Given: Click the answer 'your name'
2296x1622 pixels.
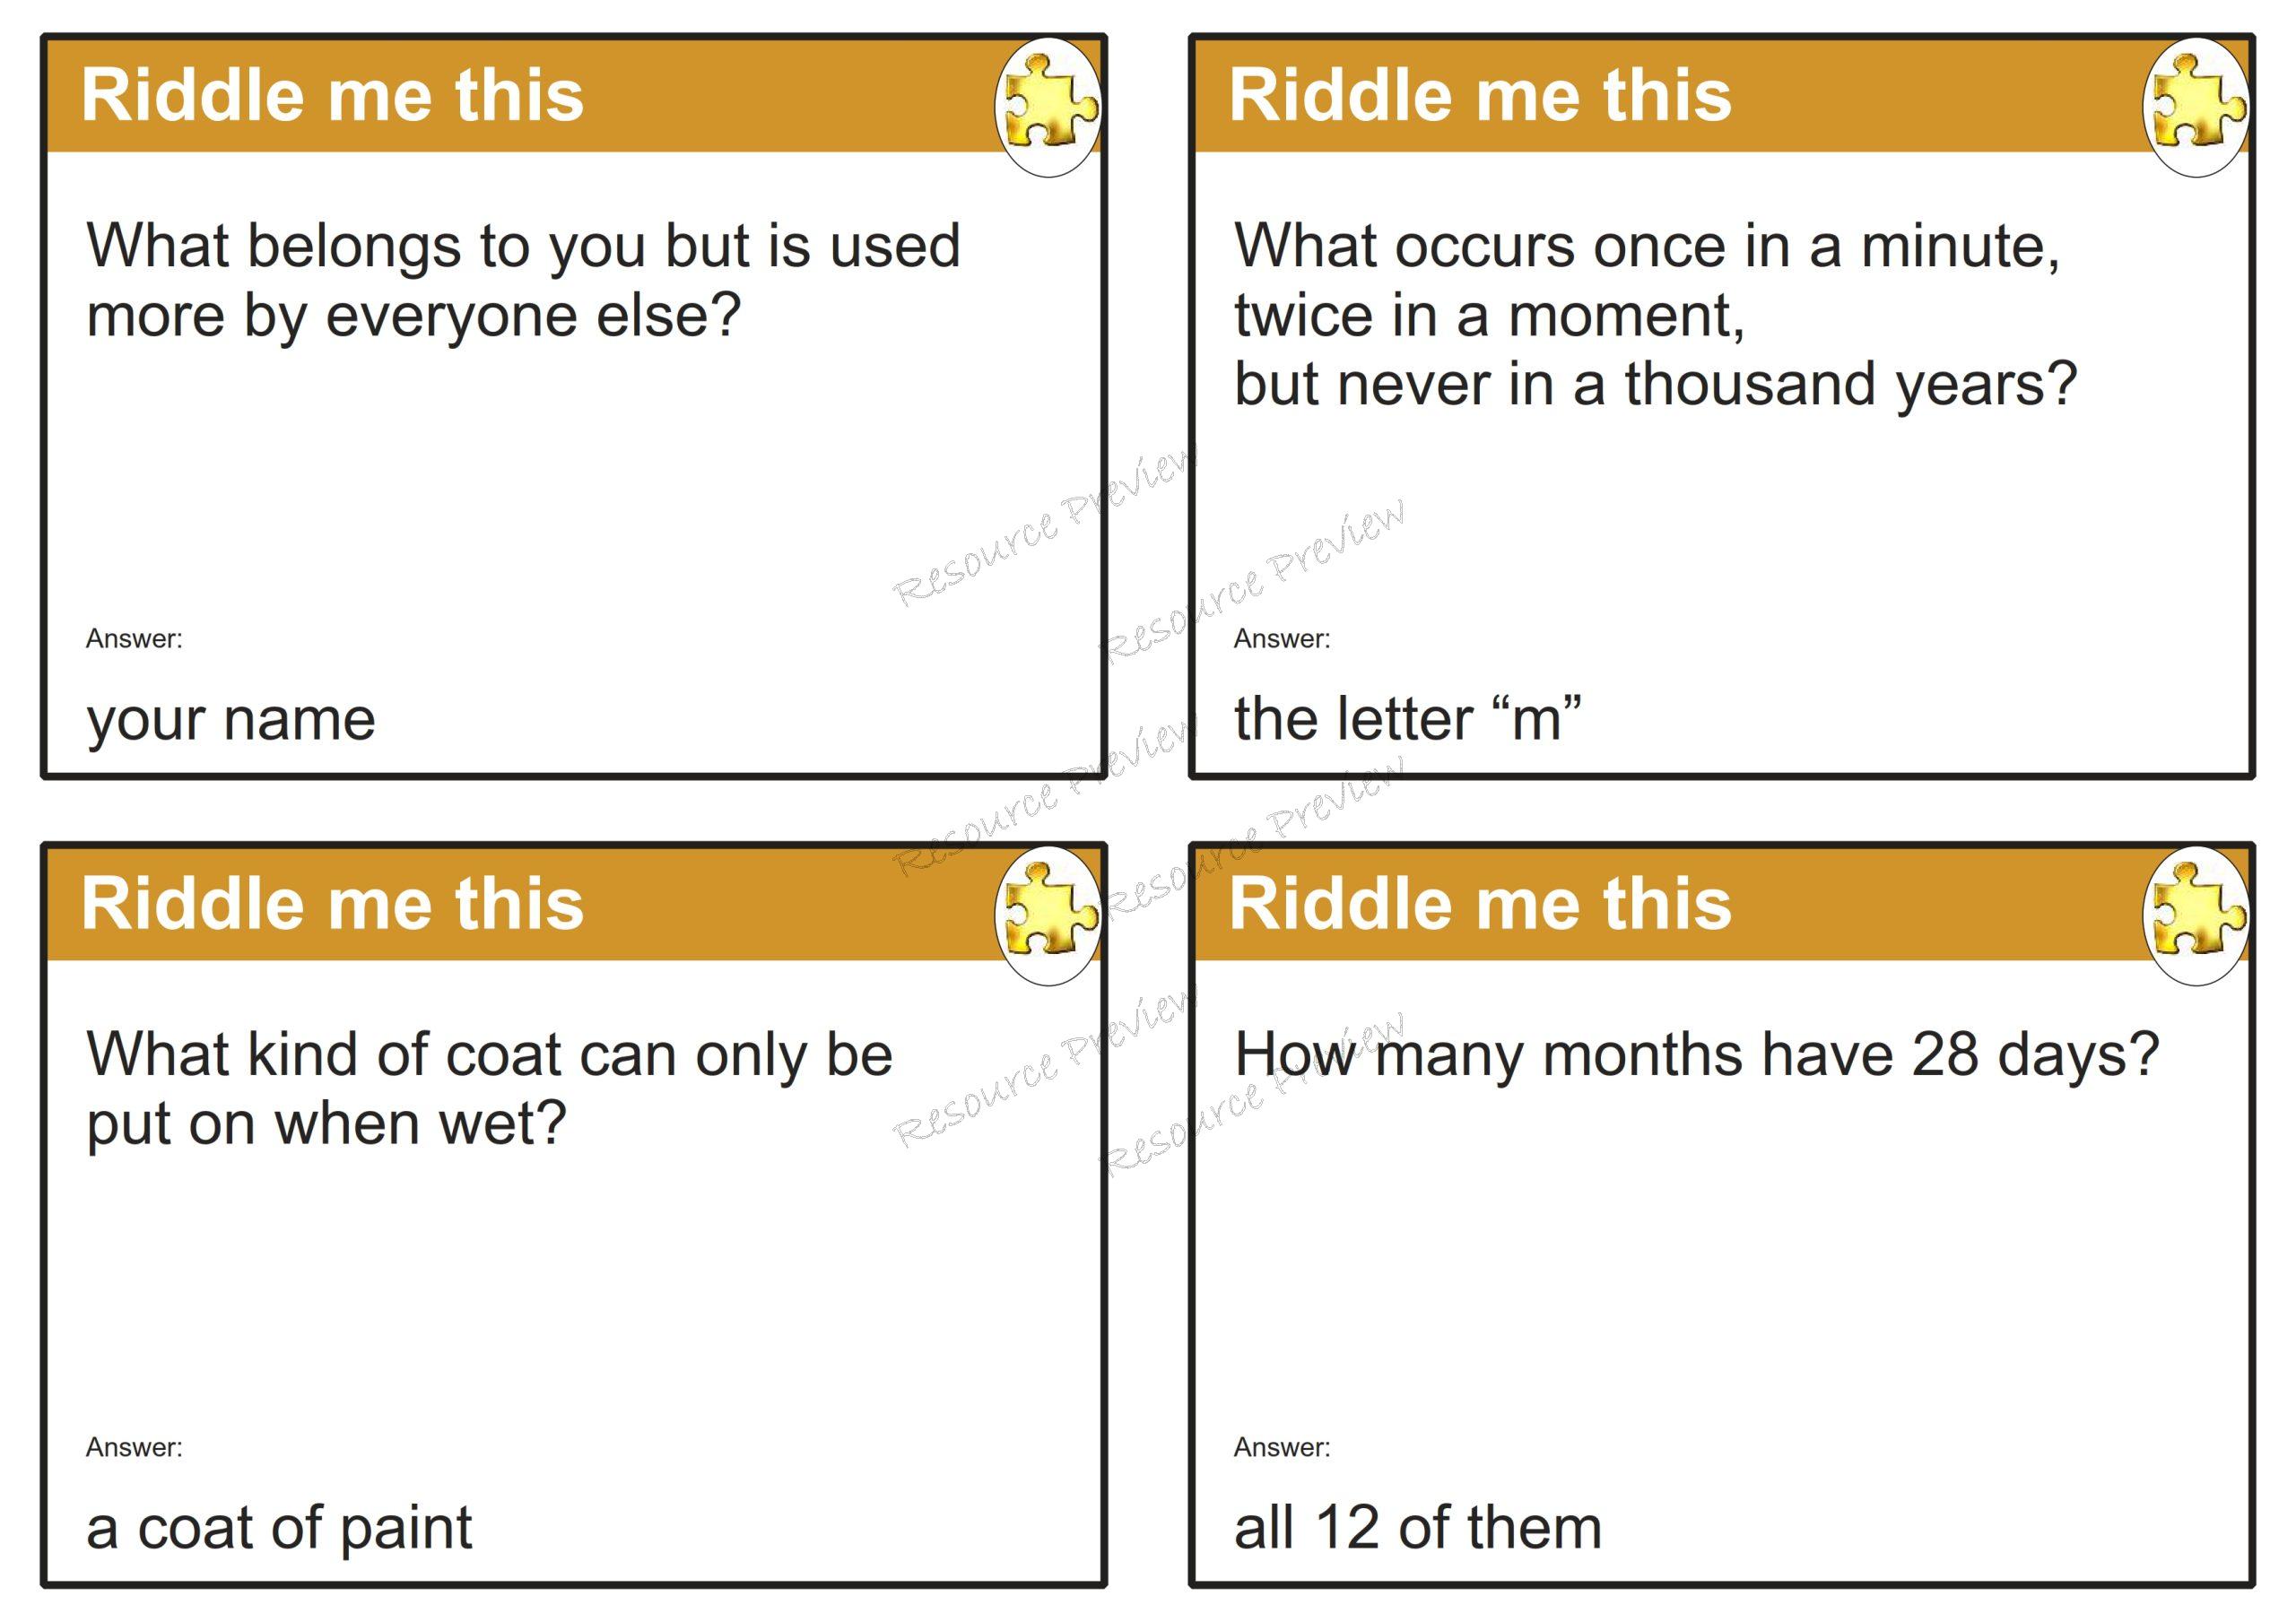Looking at the screenshot, I should (x=231, y=720).
